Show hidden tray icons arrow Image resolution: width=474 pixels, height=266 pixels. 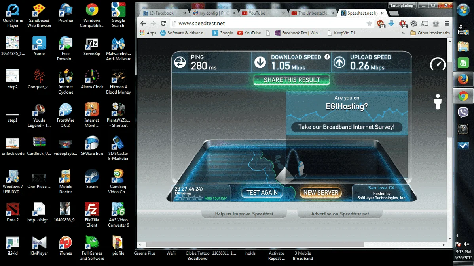[457, 236]
